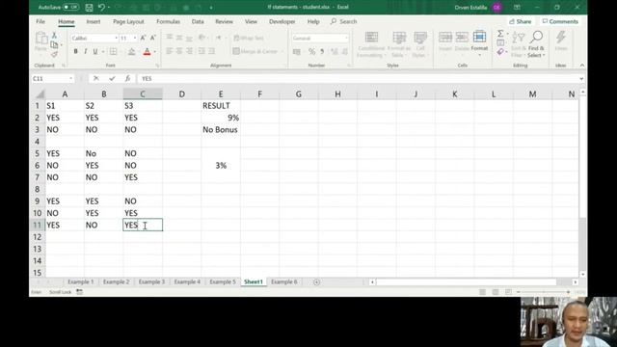Click the Paste clipboard icon

(40, 39)
